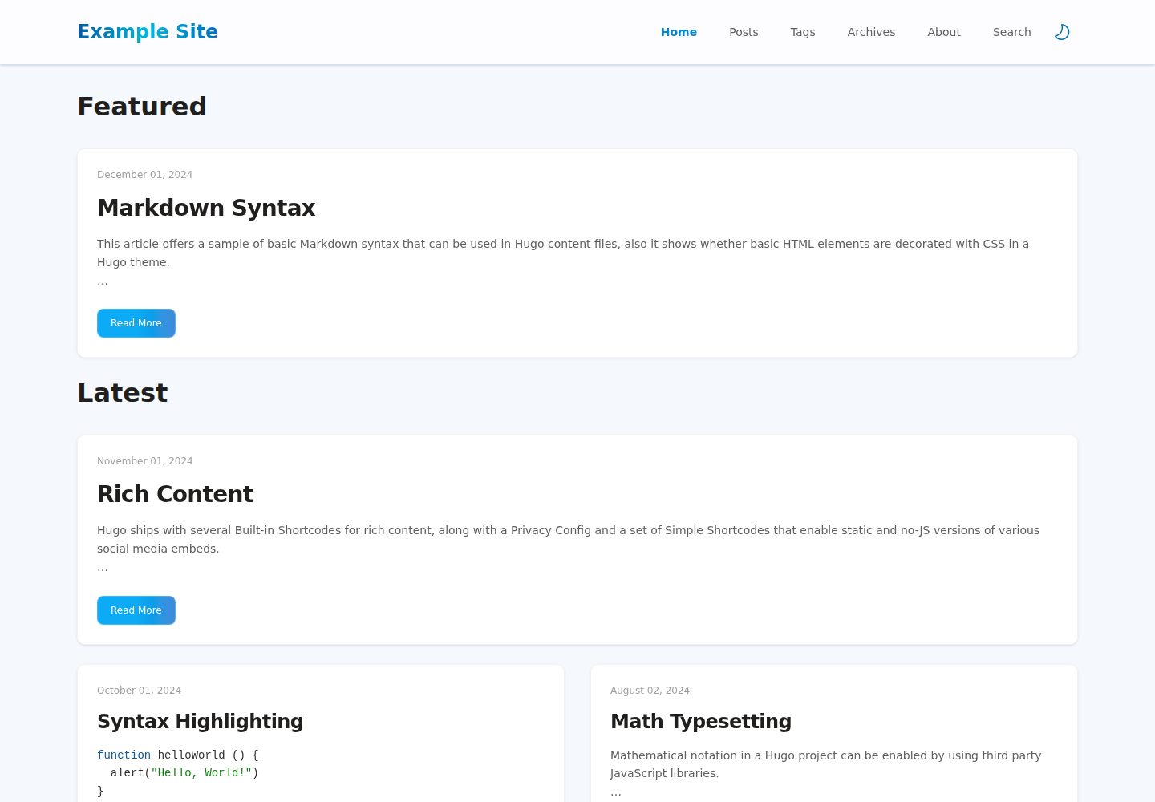Click the Latest section heading
The height and width of the screenshot is (802, 1155).
(x=123, y=393)
